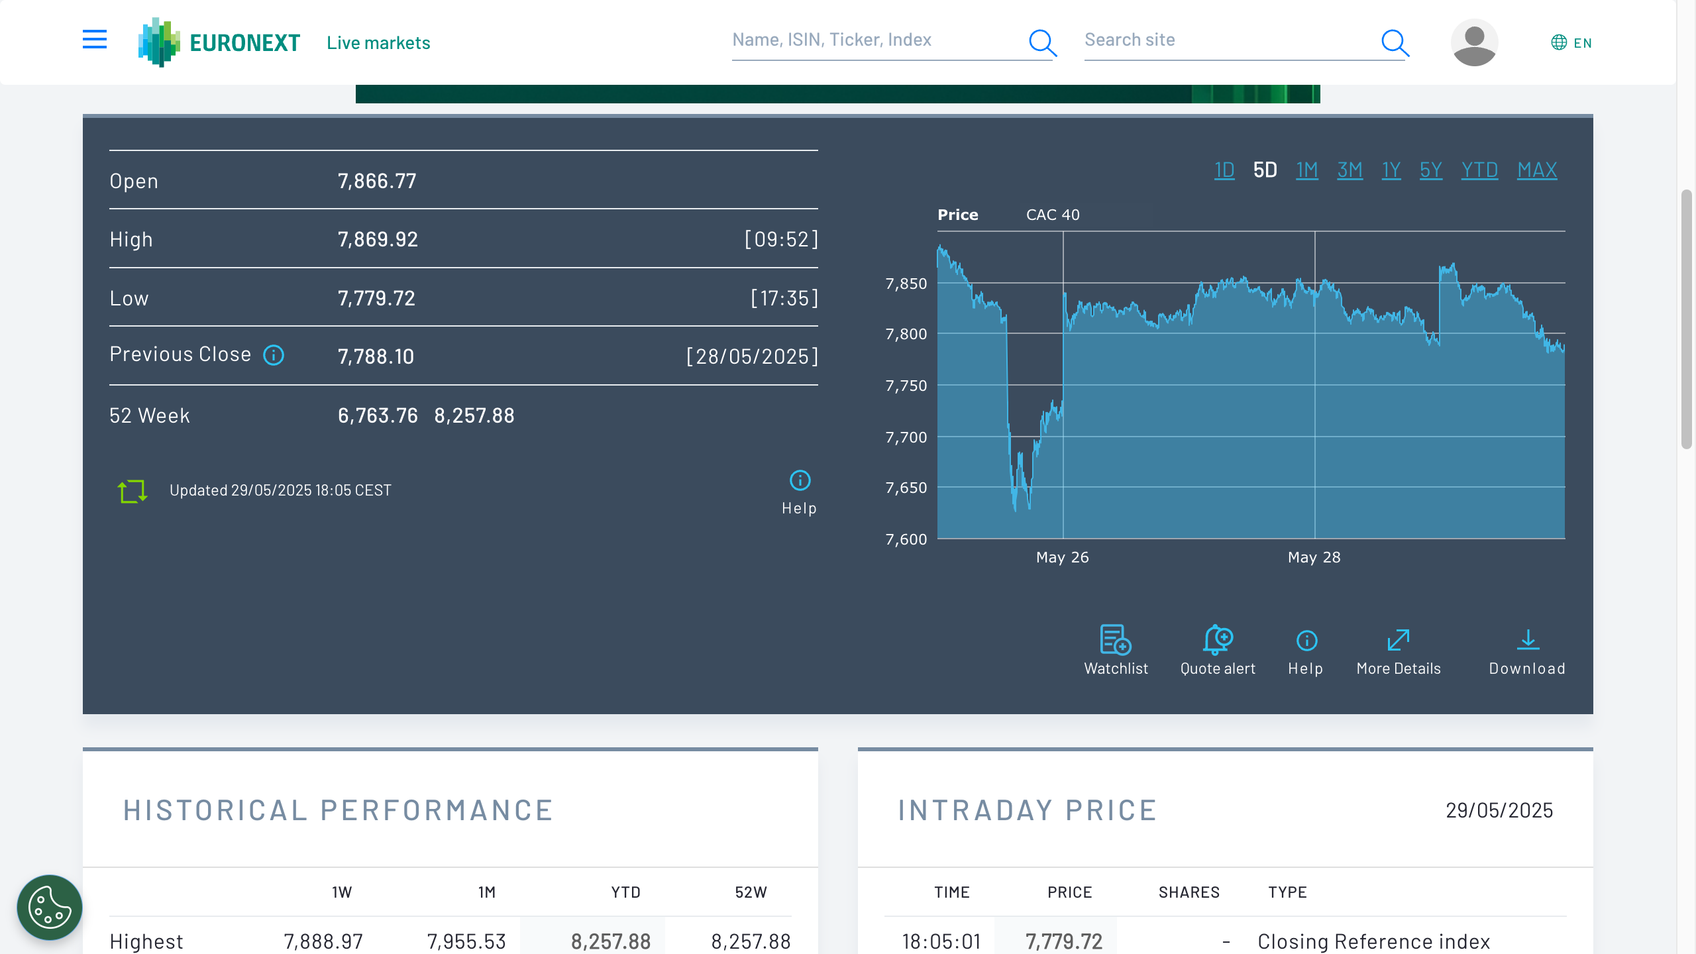Viewport: 1696px width, 954px height.
Task: Open the cookie preferences button
Action: click(50, 908)
